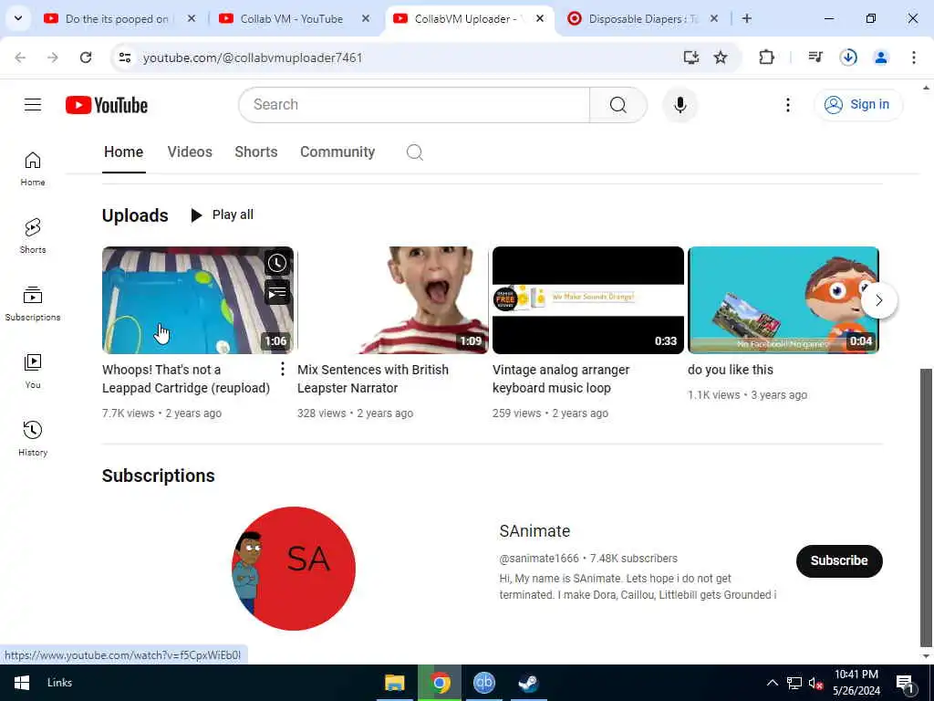Go to Home in sidebar
The image size is (934, 701).
point(33,169)
